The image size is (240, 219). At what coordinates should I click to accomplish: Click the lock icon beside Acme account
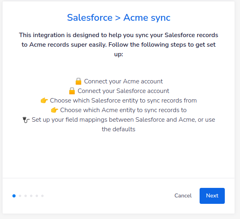click(x=78, y=81)
